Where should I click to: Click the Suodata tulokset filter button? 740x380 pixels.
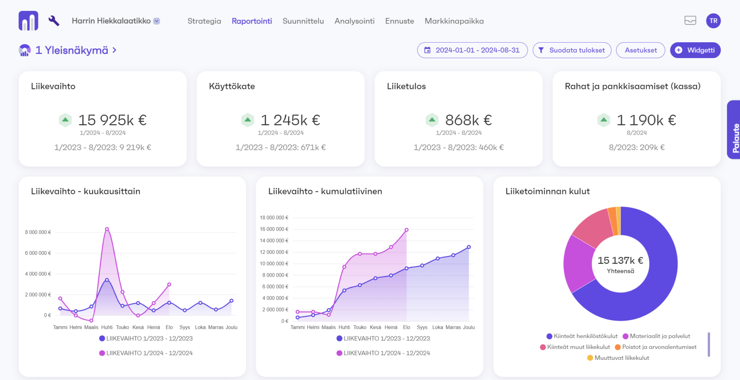pyautogui.click(x=572, y=50)
